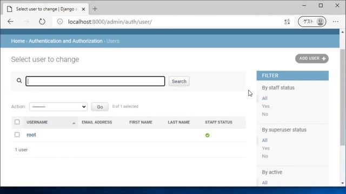The height and width of the screenshot is (194, 346).
Task: Open the Action dropdown
Action: (x=58, y=107)
